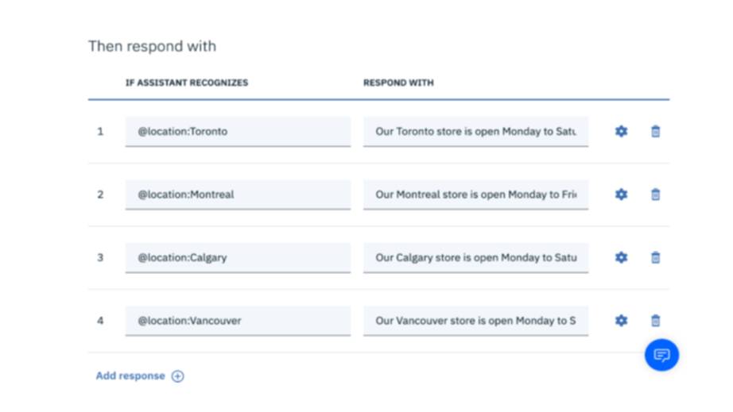Click the Vancouver store response text field
The image size is (733, 412).
475,321
